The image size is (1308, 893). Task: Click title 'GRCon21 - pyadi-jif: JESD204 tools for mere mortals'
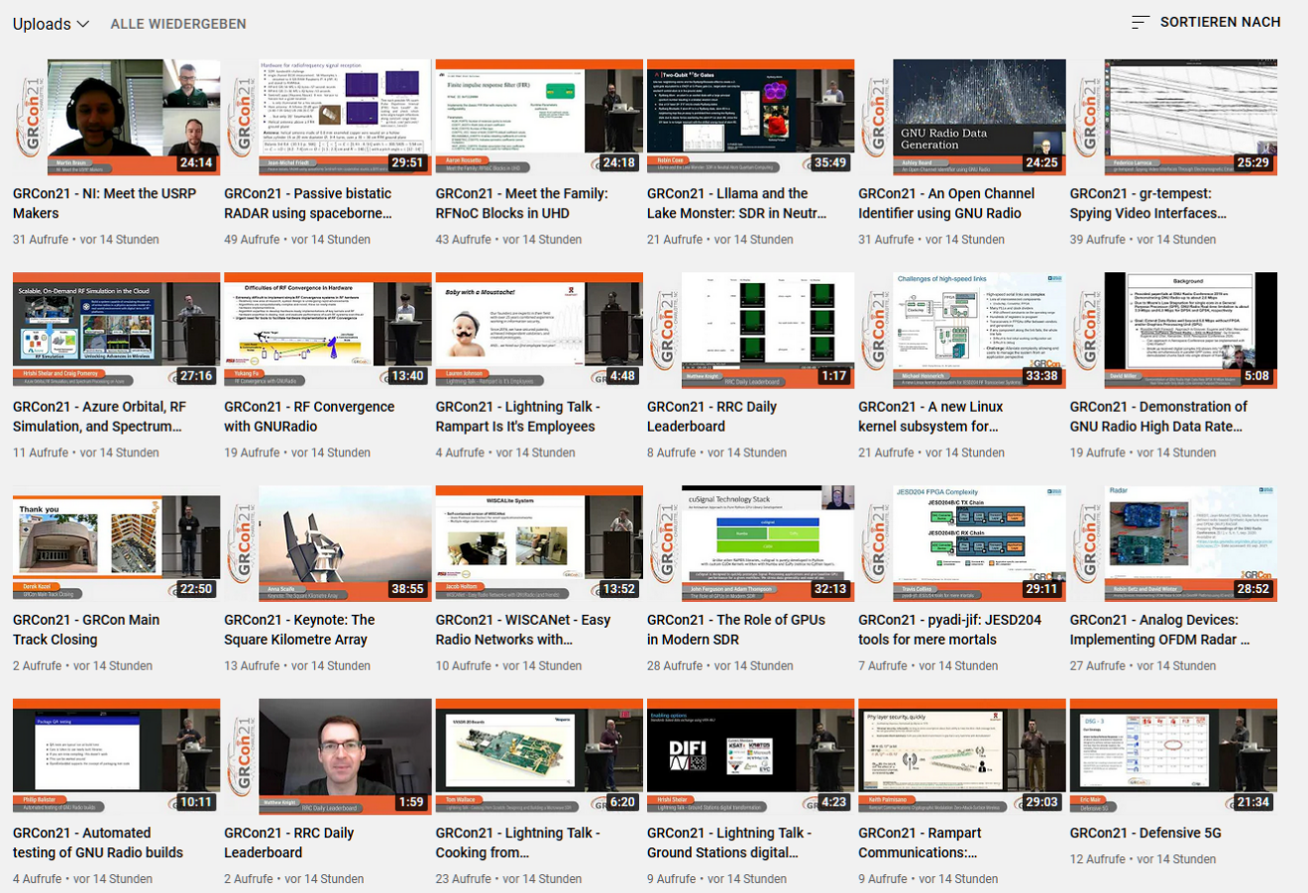coord(950,630)
